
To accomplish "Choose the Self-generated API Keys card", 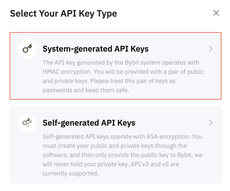I will [x=115, y=145].
